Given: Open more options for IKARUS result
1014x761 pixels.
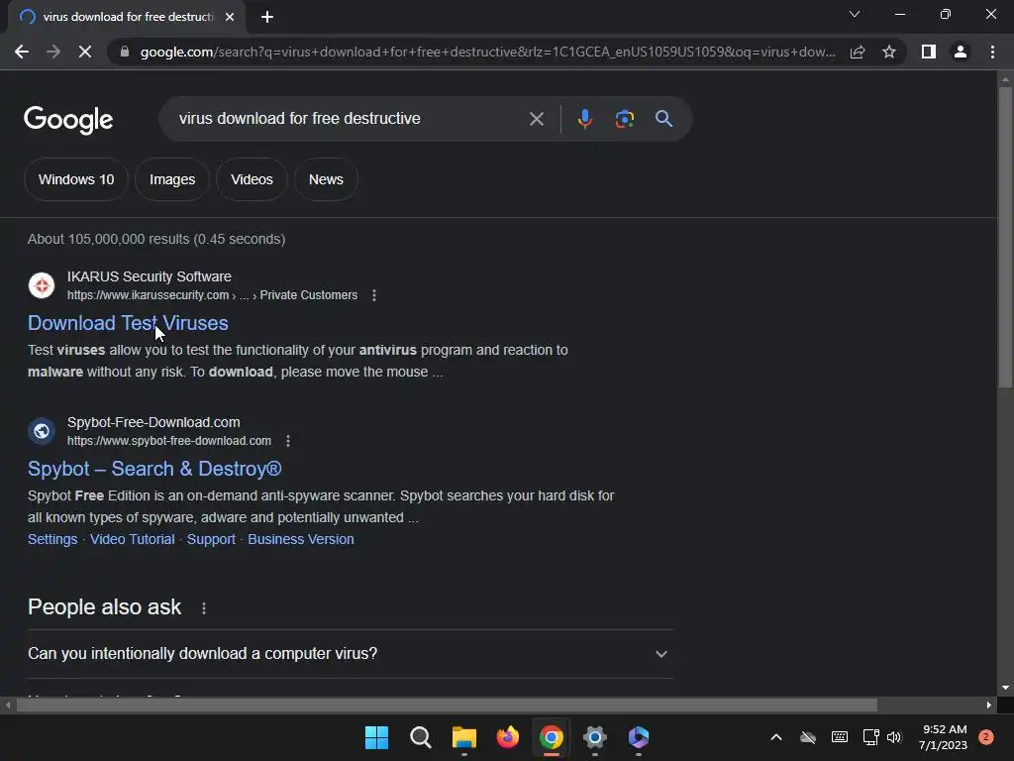Looking at the screenshot, I should 373,295.
